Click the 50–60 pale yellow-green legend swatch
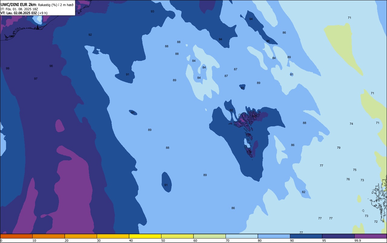The width and height of the screenshot is (387, 243). [177, 236]
